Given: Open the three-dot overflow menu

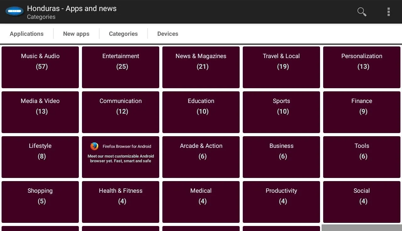Looking at the screenshot, I should point(388,12).
